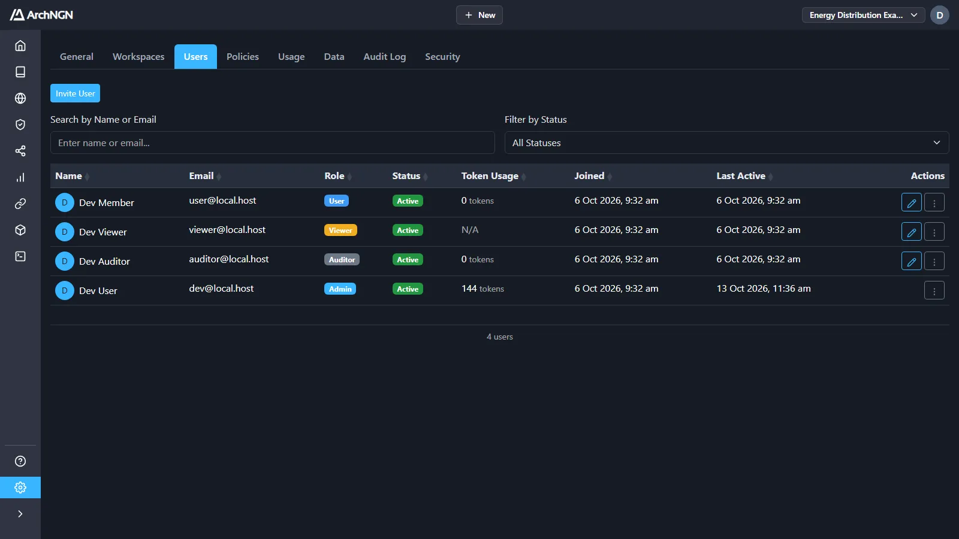959x539 pixels.
Task: Edit the Dev Member user with pencil icon
Action: [x=912, y=202]
